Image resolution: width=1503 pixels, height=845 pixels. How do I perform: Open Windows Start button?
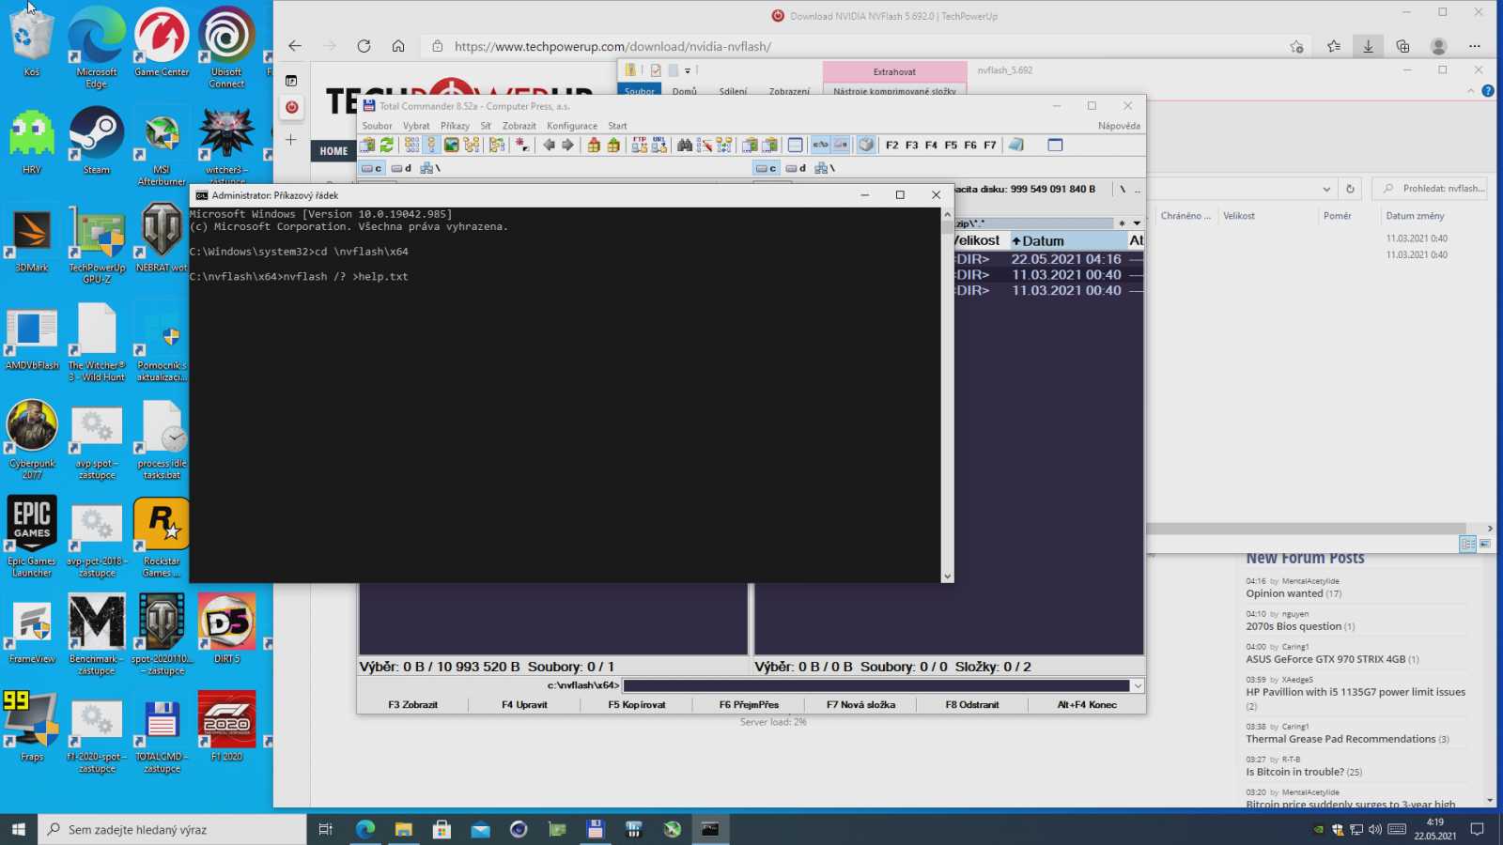click(18, 829)
